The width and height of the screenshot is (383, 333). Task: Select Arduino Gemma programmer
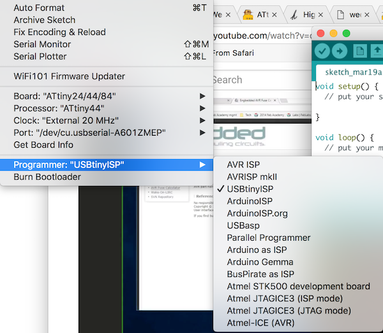point(298,262)
